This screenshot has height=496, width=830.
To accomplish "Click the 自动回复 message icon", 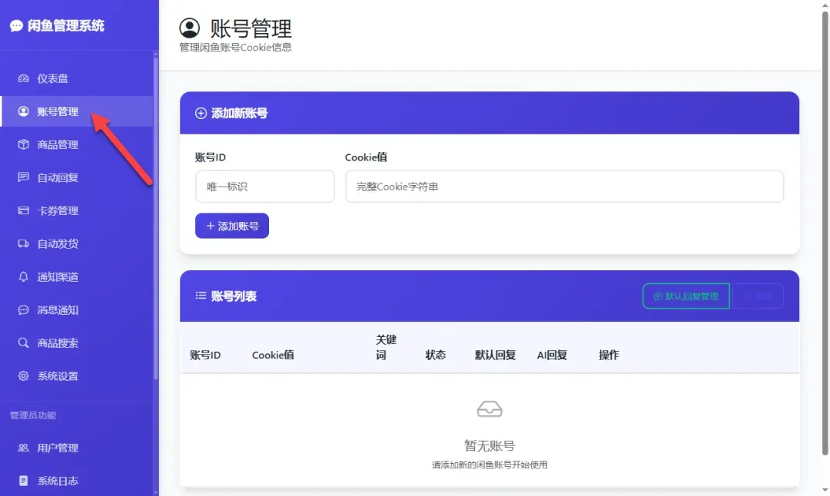I will 23,177.
